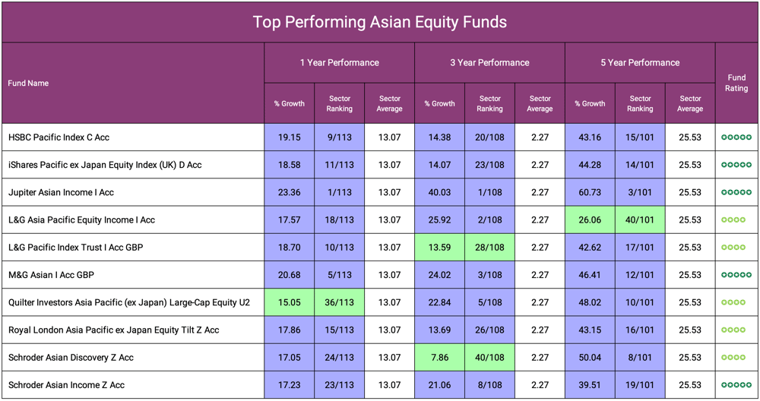760x401 pixels.
Task: Click the star rating for Royal London Asia Pacific
Action: pyautogui.click(x=733, y=330)
